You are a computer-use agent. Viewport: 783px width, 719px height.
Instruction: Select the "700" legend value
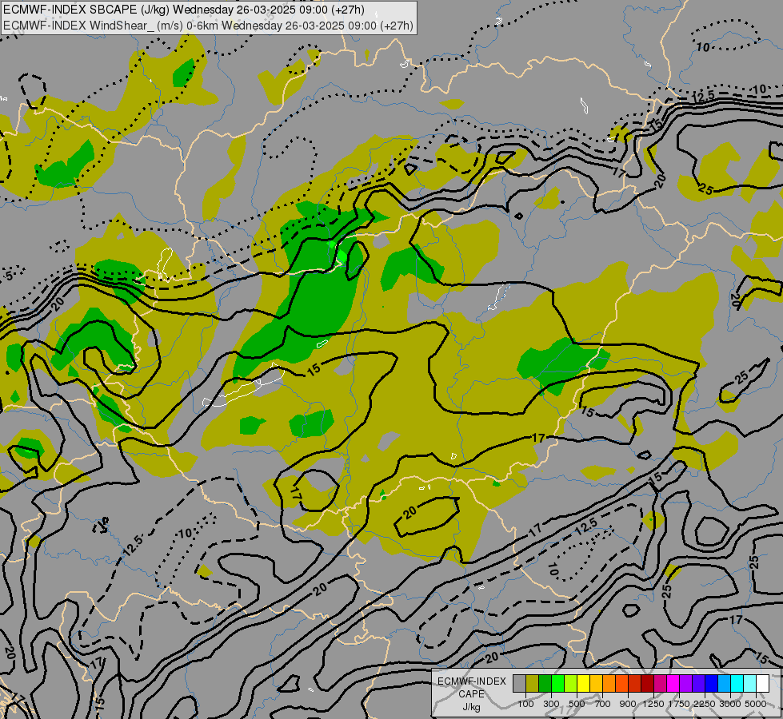click(x=603, y=704)
